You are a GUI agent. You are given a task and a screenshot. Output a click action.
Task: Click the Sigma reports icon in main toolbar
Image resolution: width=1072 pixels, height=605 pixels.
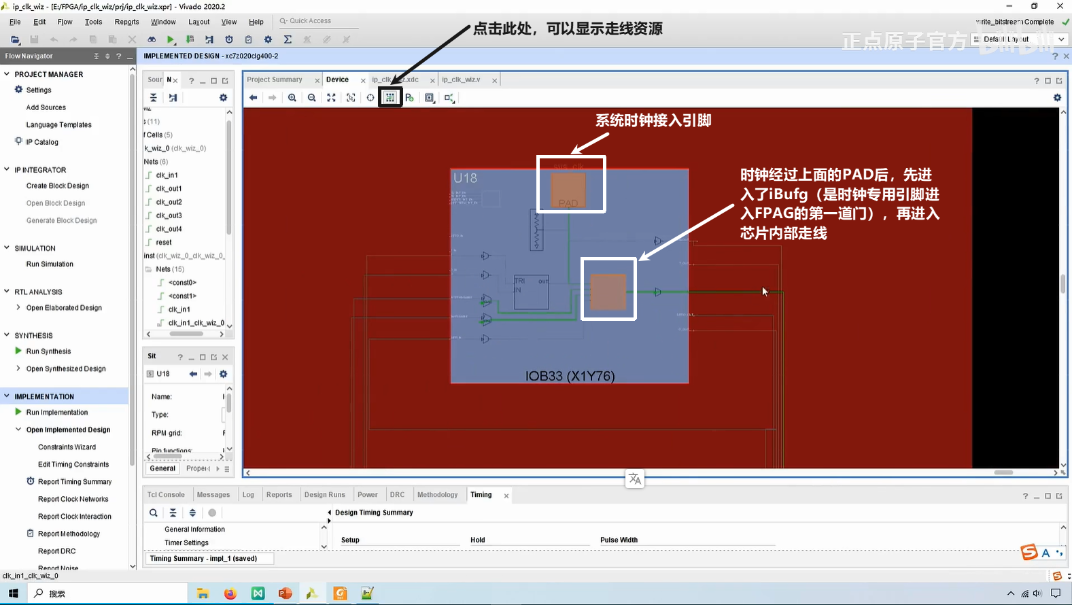[288, 39]
